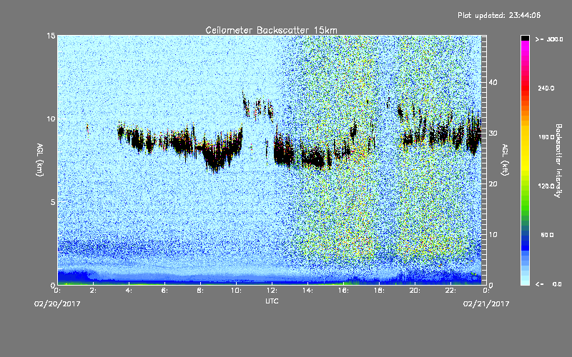Click the 'UTC' x-axis label
The image size is (572, 357).
tap(272, 301)
